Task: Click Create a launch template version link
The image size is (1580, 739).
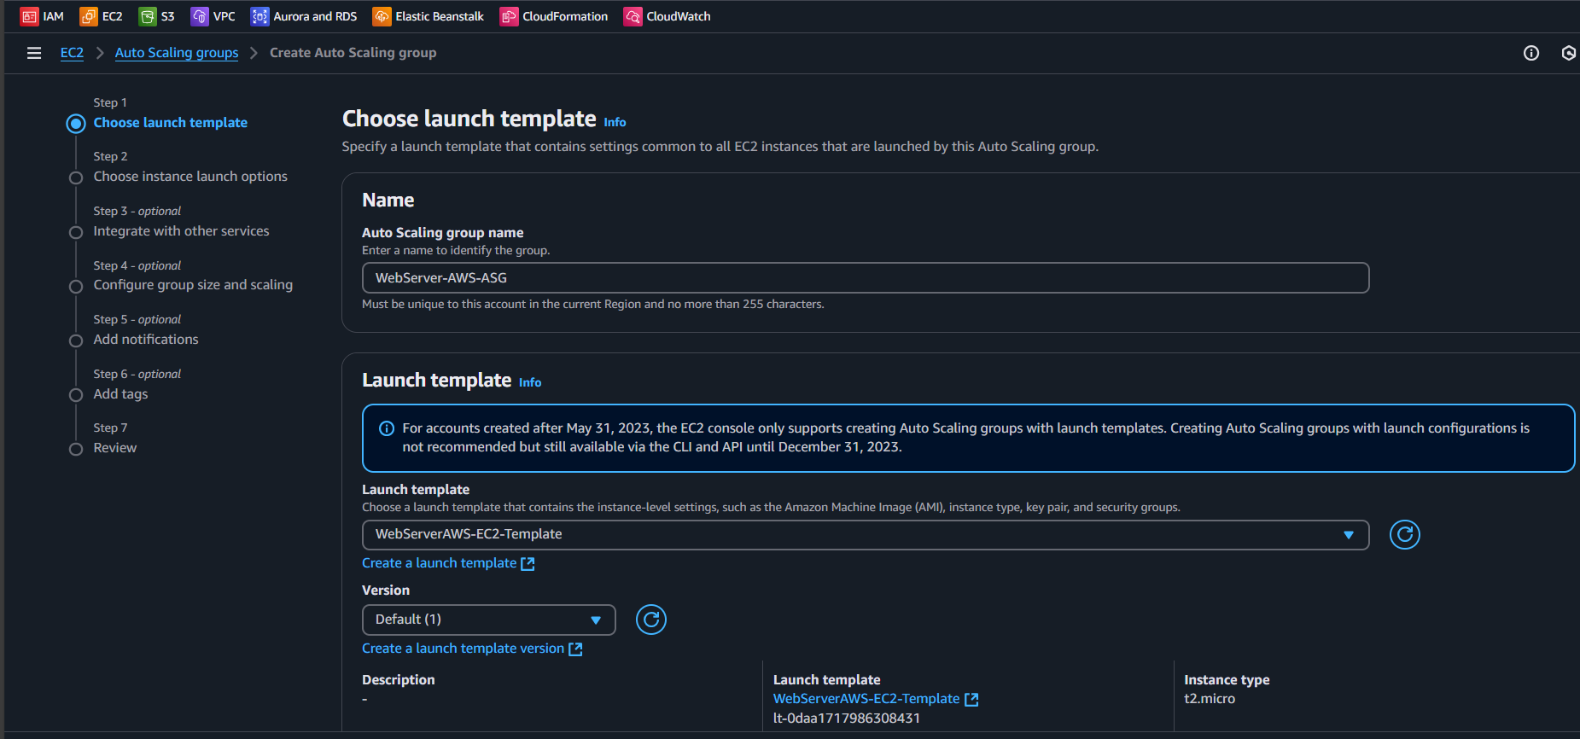Action: [463, 649]
